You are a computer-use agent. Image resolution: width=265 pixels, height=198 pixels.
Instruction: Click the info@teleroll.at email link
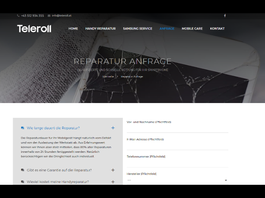click(x=61, y=15)
